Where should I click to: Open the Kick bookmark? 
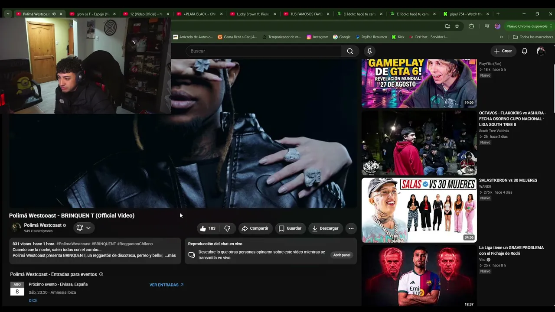(x=398, y=37)
